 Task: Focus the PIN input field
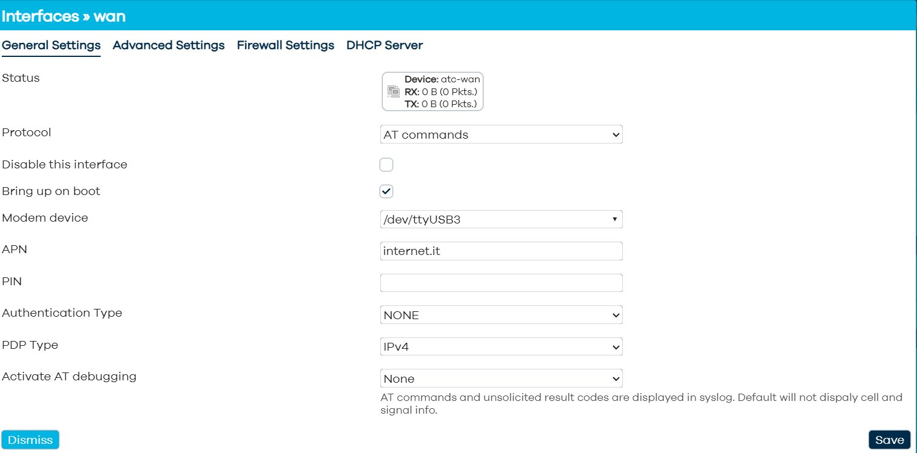[501, 283]
